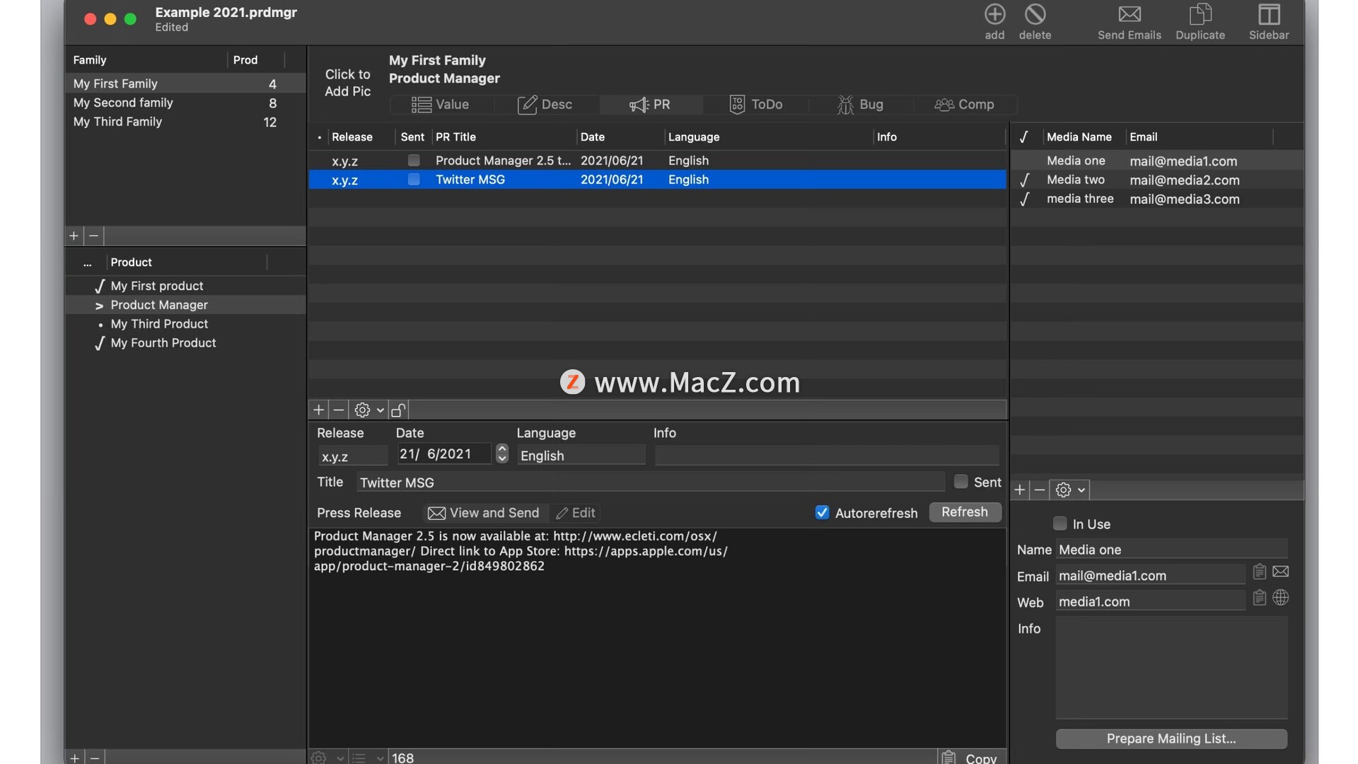Add a media contact with plus button
1358x764 pixels.
tap(1019, 490)
